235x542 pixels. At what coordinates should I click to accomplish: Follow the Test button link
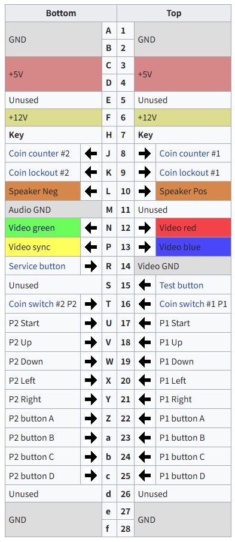[x=181, y=285]
